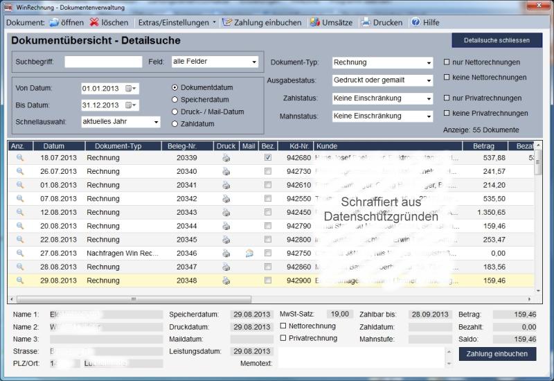
Task: Click amount 1.350,65 in table
Action: tap(491, 213)
